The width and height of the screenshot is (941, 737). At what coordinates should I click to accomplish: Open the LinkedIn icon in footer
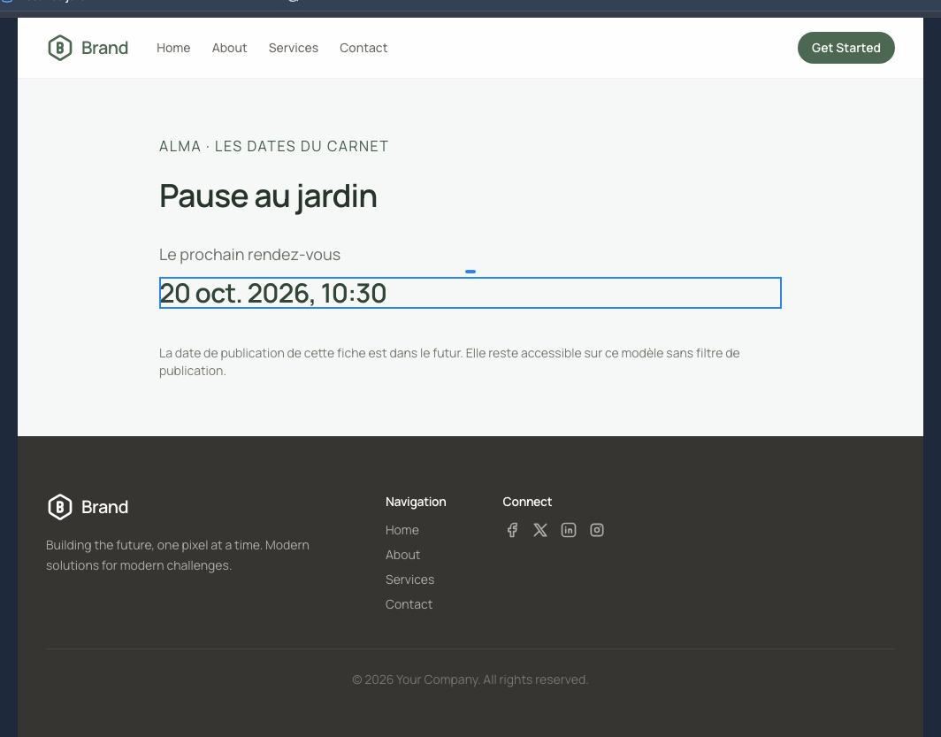[x=569, y=530]
